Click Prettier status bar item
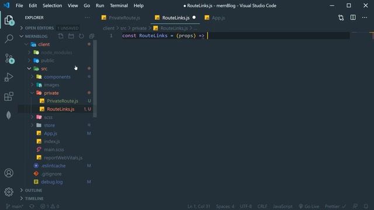This screenshot has width=374, height=210. [x=335, y=206]
